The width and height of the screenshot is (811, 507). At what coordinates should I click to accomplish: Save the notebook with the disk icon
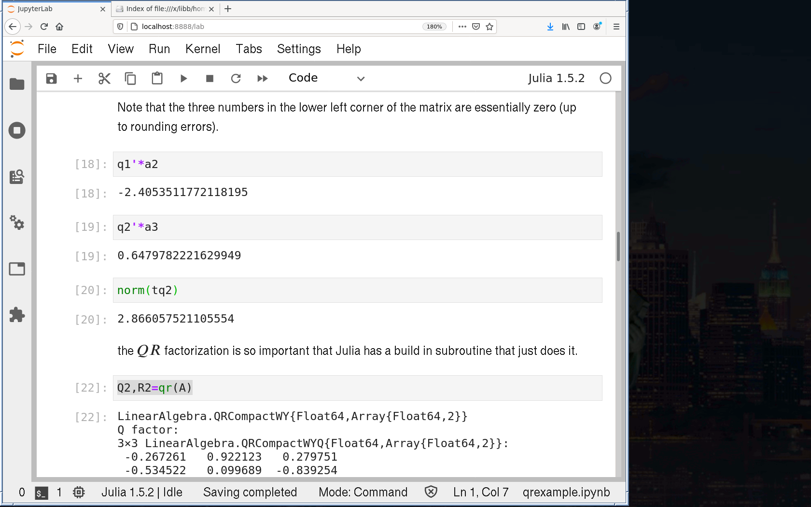point(51,78)
